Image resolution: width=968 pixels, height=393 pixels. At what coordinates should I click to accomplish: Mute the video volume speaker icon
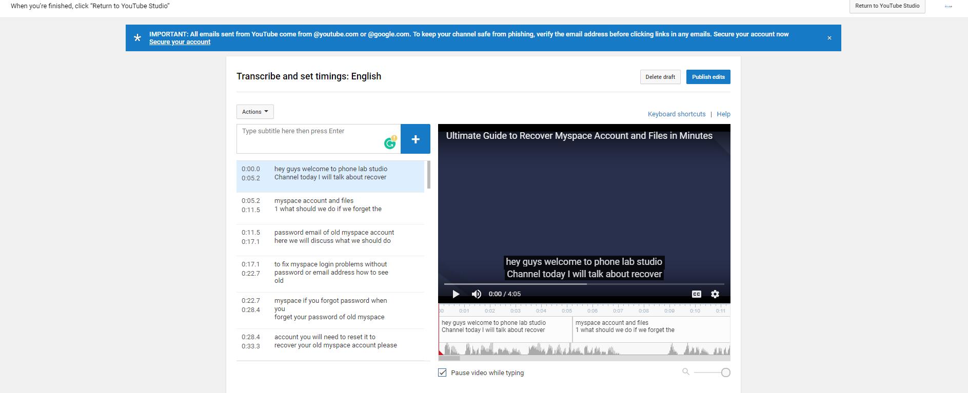476,294
